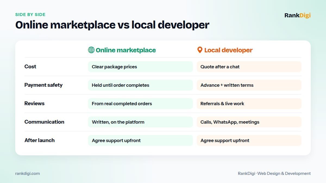Click the 'Quote after a chat' cell
Image resolution: width=326 pixels, height=183 pixels.
(249, 67)
